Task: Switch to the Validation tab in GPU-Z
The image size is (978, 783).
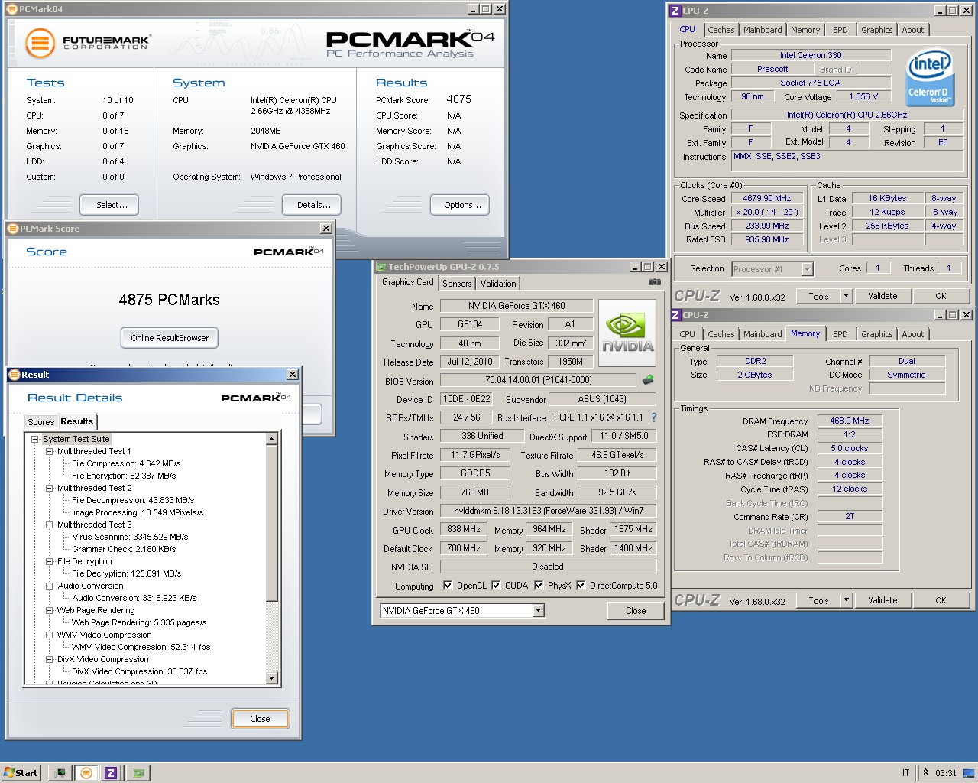Action: [498, 284]
